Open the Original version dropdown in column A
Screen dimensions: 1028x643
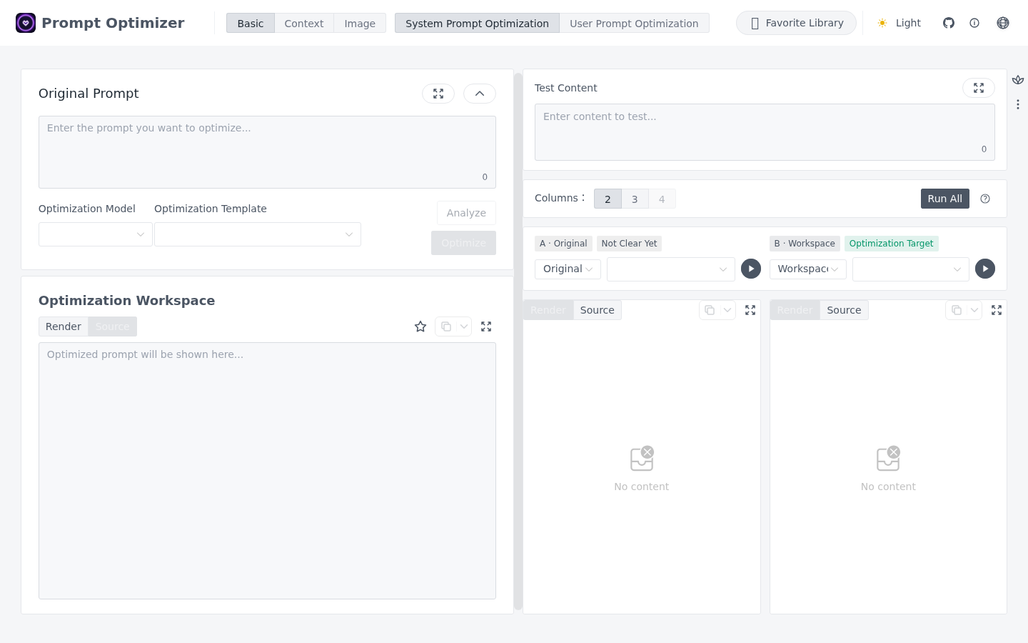click(x=568, y=269)
